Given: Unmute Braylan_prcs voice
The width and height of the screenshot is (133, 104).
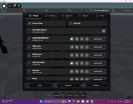Looking at the screenshot, I should 72,55.
